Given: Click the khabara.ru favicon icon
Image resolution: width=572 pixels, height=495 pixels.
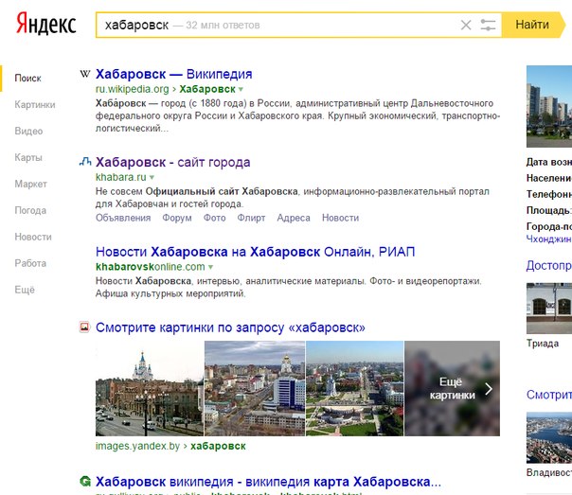Looking at the screenshot, I should 85,162.
